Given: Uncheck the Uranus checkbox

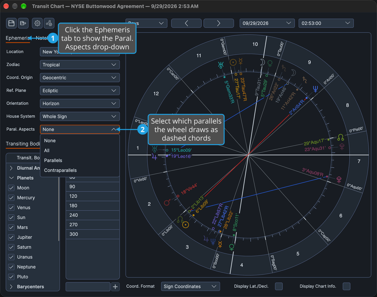Looking at the screenshot, I should click(11, 257).
